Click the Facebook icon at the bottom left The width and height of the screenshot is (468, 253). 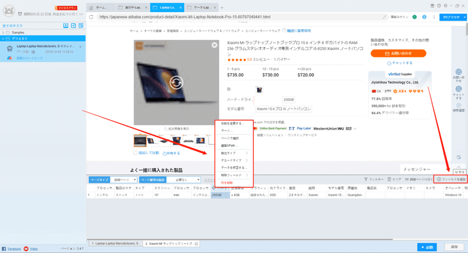coord(4,248)
